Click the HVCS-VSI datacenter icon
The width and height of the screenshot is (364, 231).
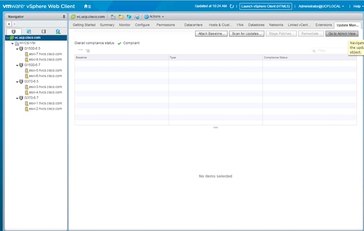pos(17,43)
